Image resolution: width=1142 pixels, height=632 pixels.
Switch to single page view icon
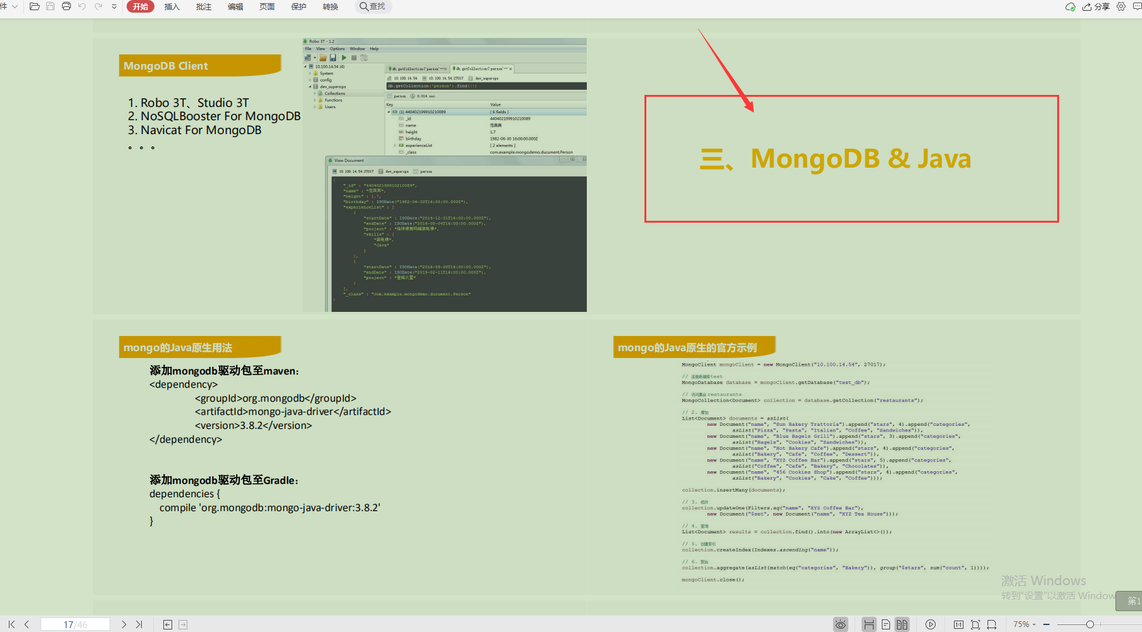pos(886,624)
